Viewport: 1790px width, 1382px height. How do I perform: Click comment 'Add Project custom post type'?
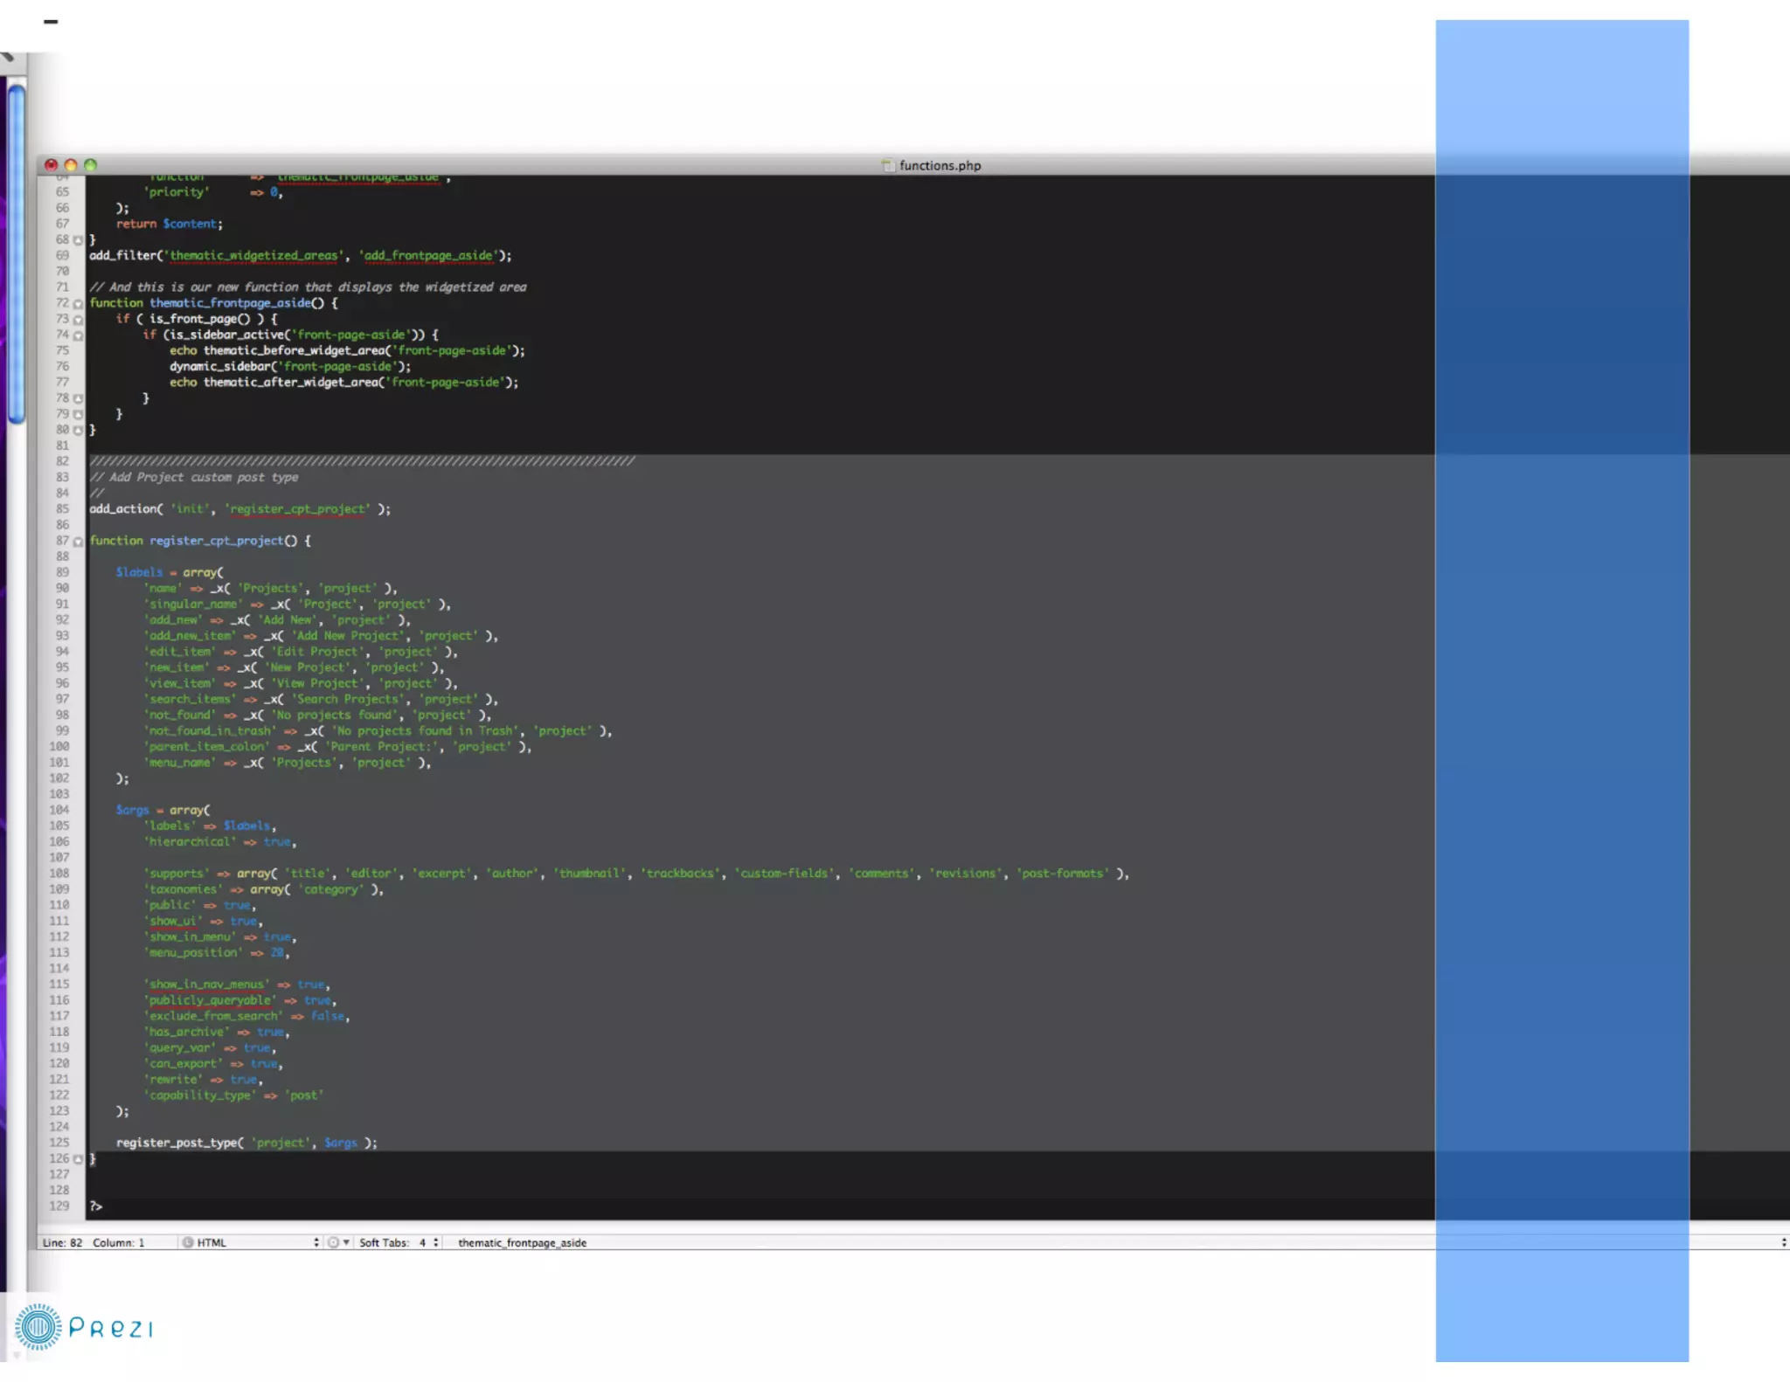pos(194,478)
